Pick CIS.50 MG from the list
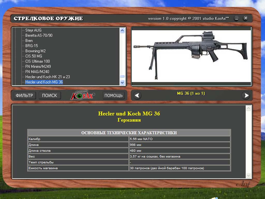 (x=34, y=56)
